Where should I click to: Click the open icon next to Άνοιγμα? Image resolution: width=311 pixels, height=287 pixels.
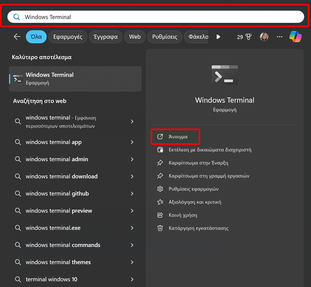tap(160, 137)
